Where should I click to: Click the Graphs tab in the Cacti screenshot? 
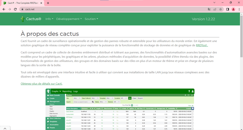click(55, 91)
